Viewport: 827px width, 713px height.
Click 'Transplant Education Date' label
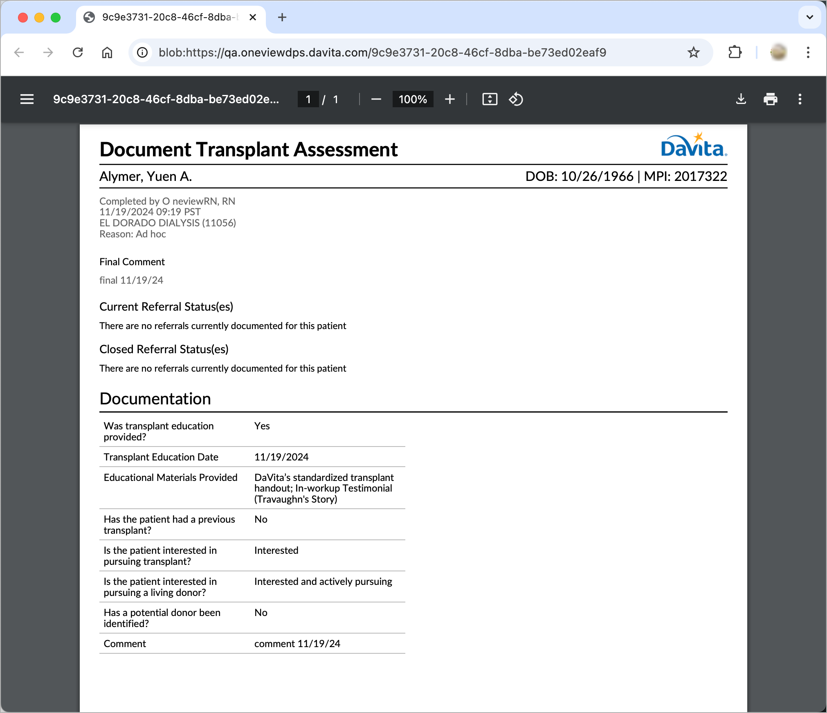[161, 457]
